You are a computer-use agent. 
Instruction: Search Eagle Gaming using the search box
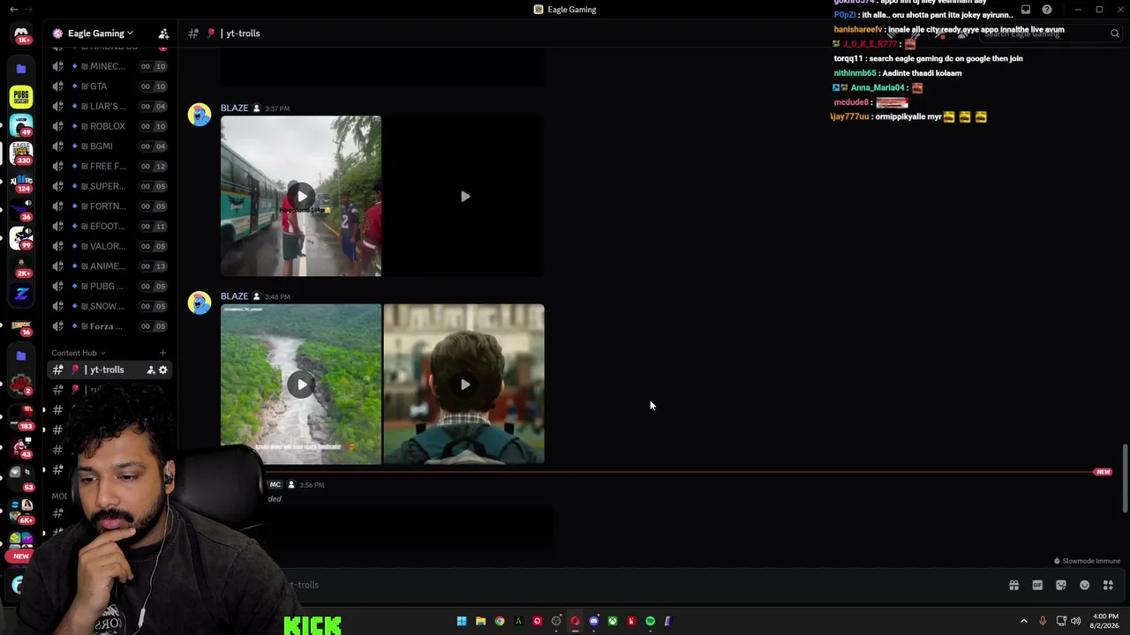(x=1051, y=34)
